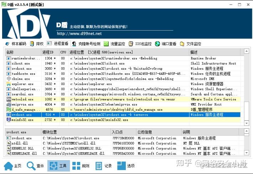
Task: Open 选项 settings icon
Action: click(122, 166)
